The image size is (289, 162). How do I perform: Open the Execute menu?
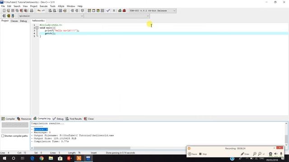(44, 6)
